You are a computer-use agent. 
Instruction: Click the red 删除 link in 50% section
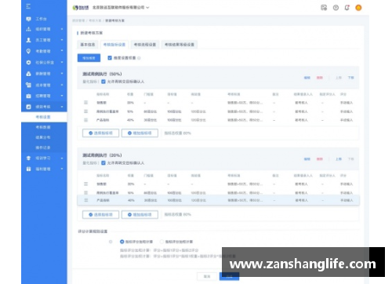tap(320, 78)
